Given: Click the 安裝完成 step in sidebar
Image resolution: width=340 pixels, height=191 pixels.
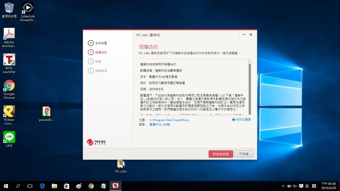Looking at the screenshot, I should click(100, 71).
